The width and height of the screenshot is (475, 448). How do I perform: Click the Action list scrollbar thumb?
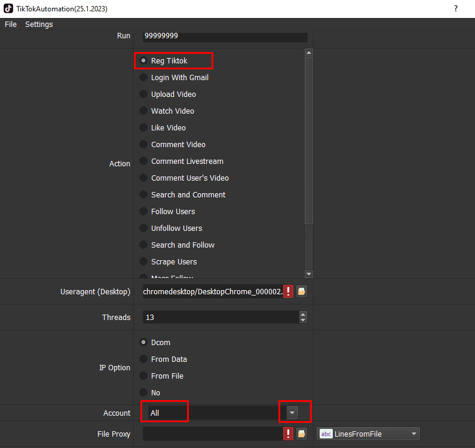pyautogui.click(x=309, y=141)
